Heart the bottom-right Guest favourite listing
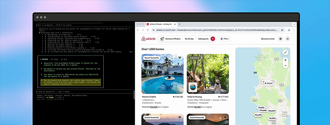This screenshot has height=125, width=330. [x=225, y=117]
